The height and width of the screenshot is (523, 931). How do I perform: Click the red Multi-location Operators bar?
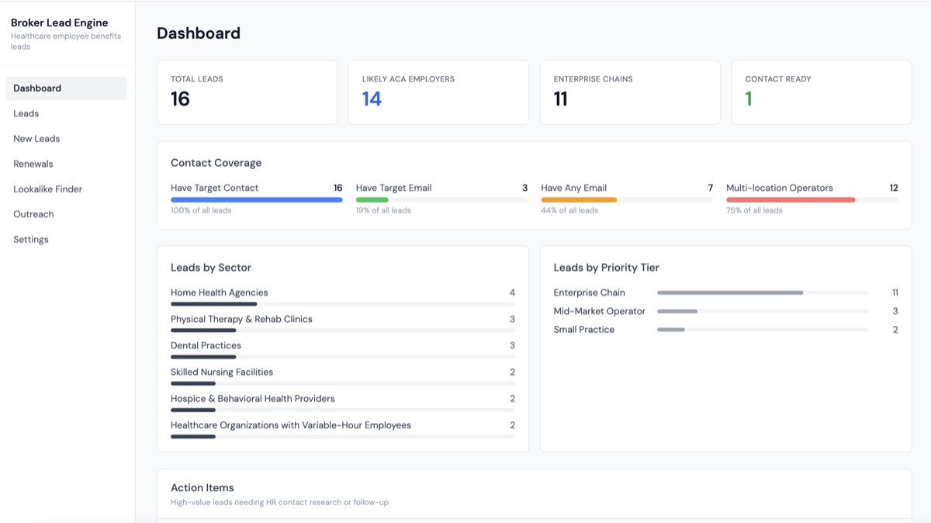tap(791, 199)
